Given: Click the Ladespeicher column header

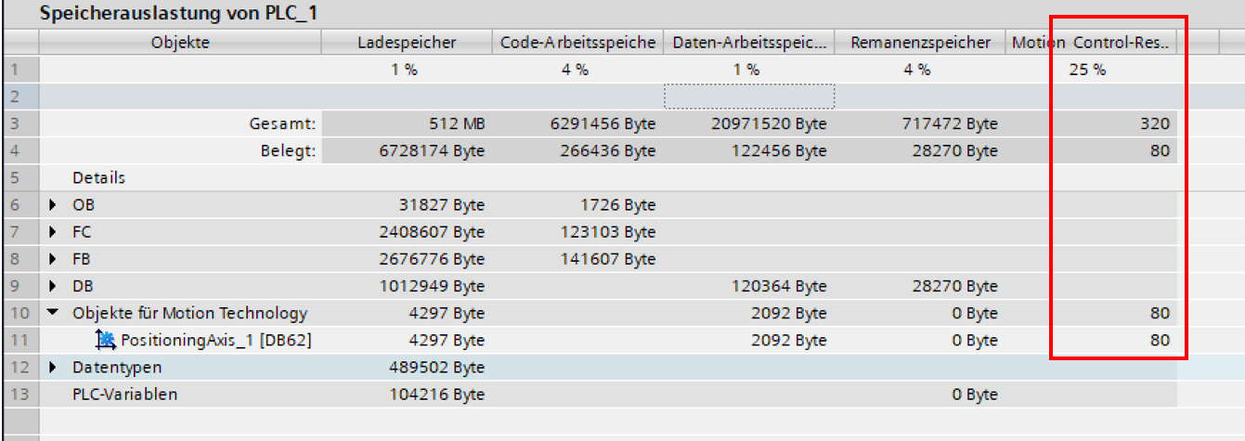Looking at the screenshot, I should [x=407, y=42].
